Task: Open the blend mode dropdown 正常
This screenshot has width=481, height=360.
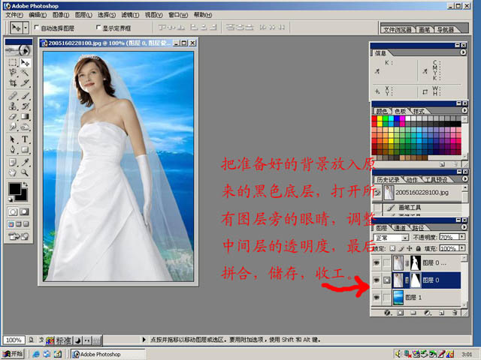Action: [391, 238]
